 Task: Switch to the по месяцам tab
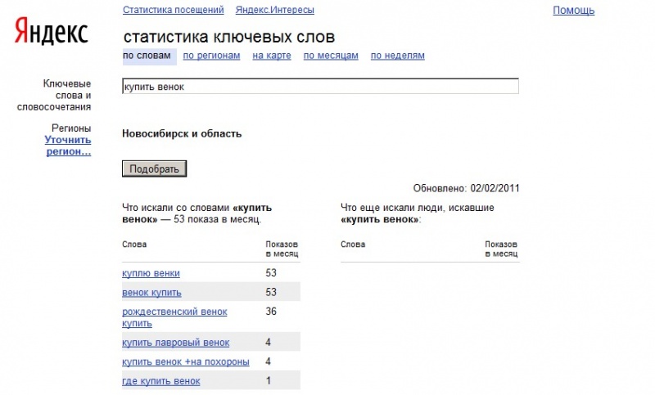[331, 56]
